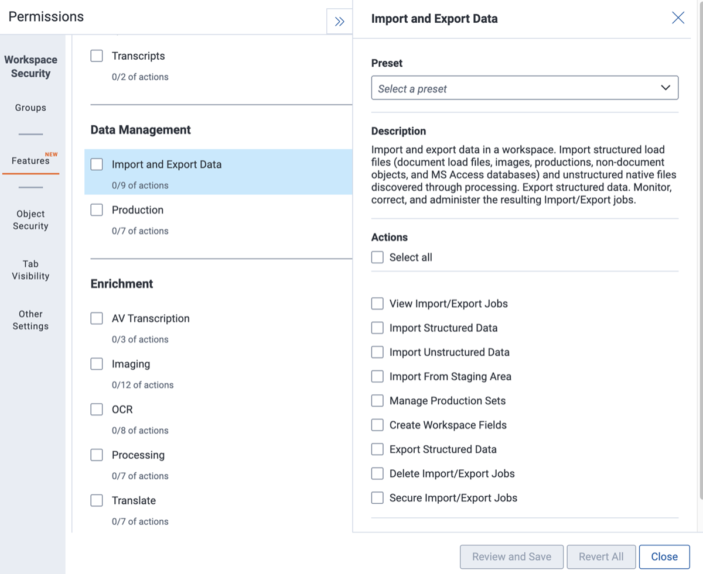Open the Select a preset dropdown

coord(524,88)
